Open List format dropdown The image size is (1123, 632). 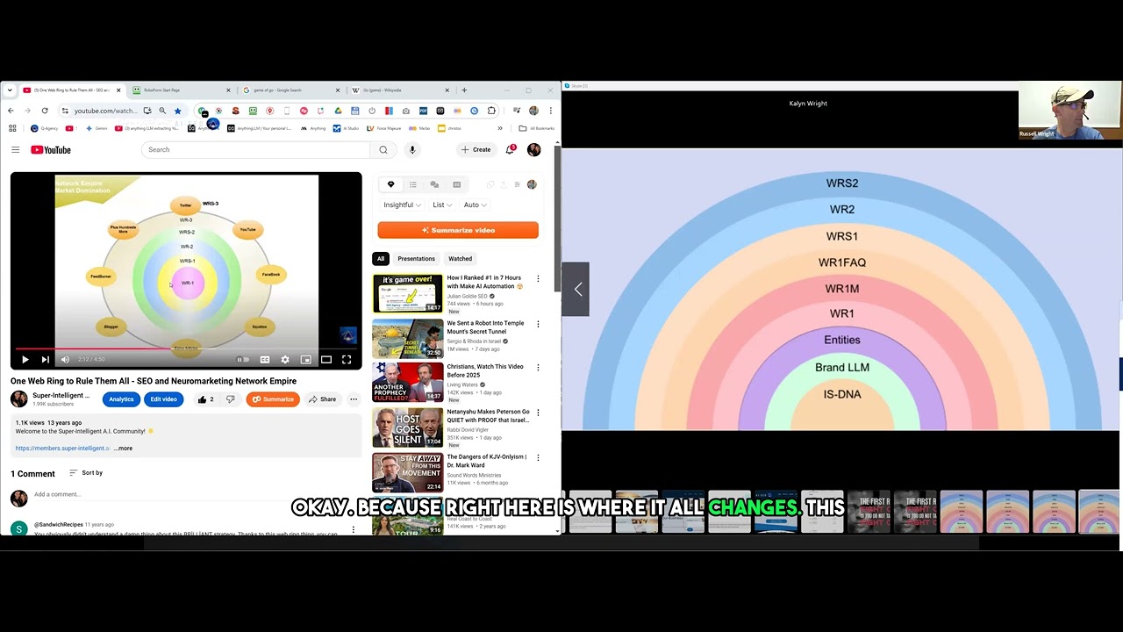pos(442,205)
